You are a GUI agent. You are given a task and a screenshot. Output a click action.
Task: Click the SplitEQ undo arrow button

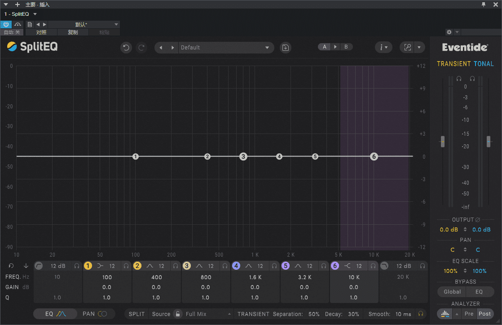click(x=126, y=48)
